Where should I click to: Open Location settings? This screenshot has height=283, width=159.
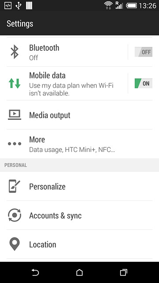click(x=79, y=244)
